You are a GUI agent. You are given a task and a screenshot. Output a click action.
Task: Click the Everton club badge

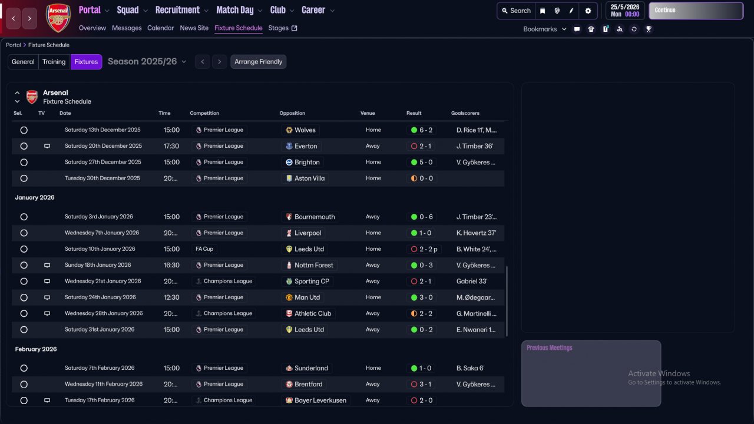click(x=289, y=146)
